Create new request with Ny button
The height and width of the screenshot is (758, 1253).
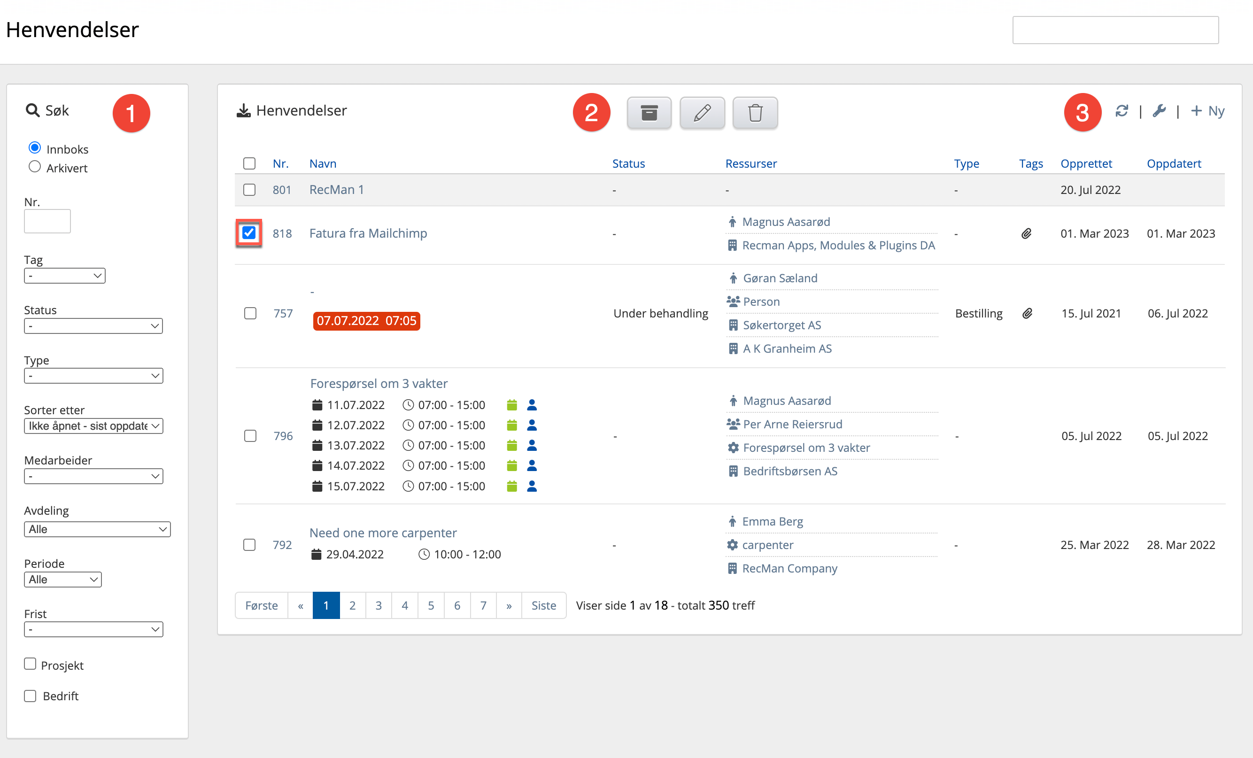[x=1208, y=111]
